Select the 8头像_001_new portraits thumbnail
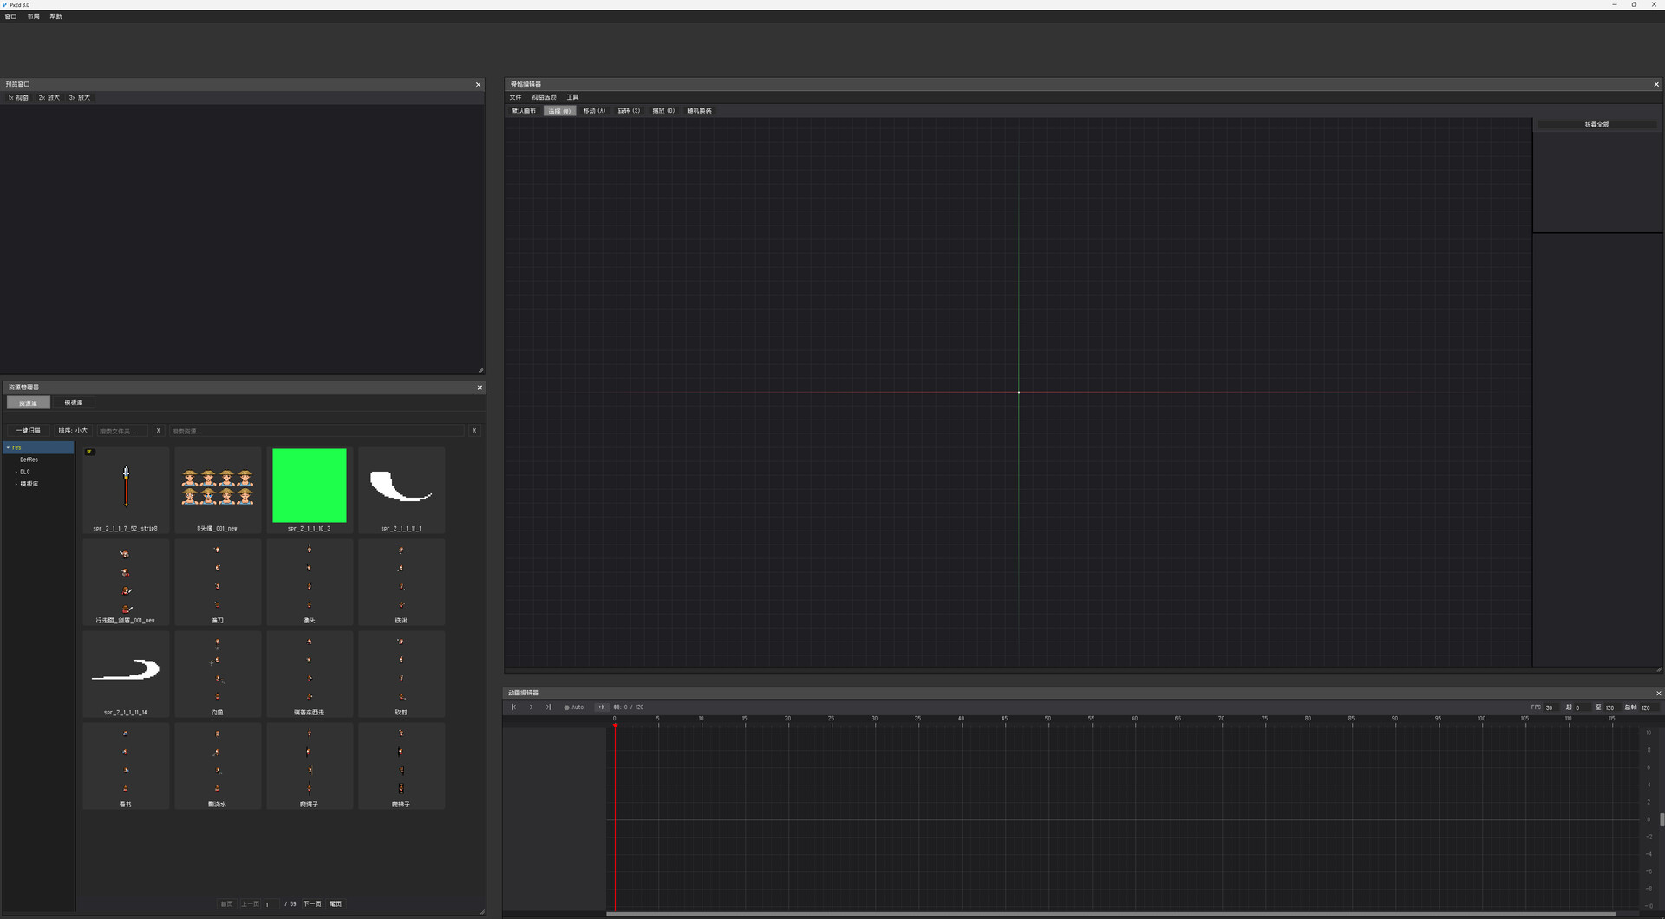This screenshot has height=919, width=1665. pos(218,490)
